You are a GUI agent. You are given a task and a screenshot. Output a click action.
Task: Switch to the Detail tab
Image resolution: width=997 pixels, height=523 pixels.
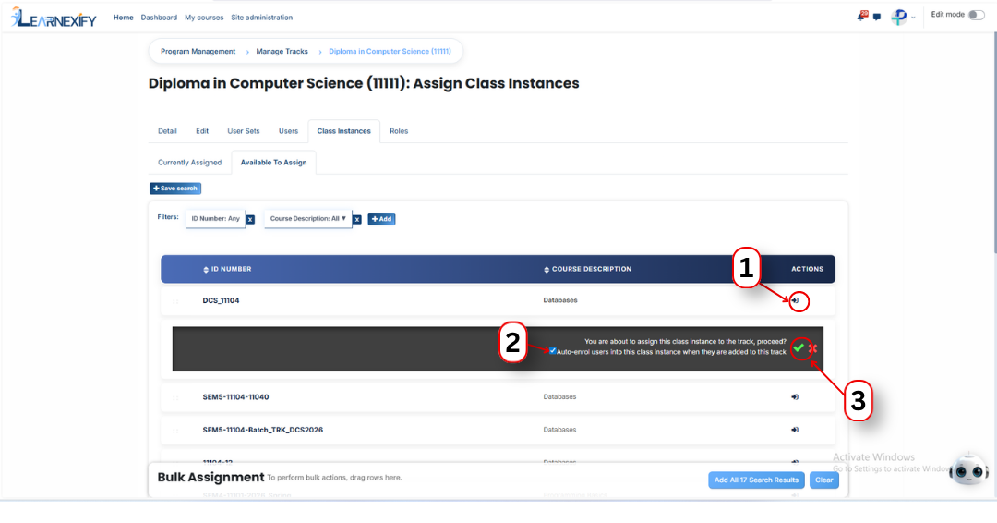[x=167, y=131]
